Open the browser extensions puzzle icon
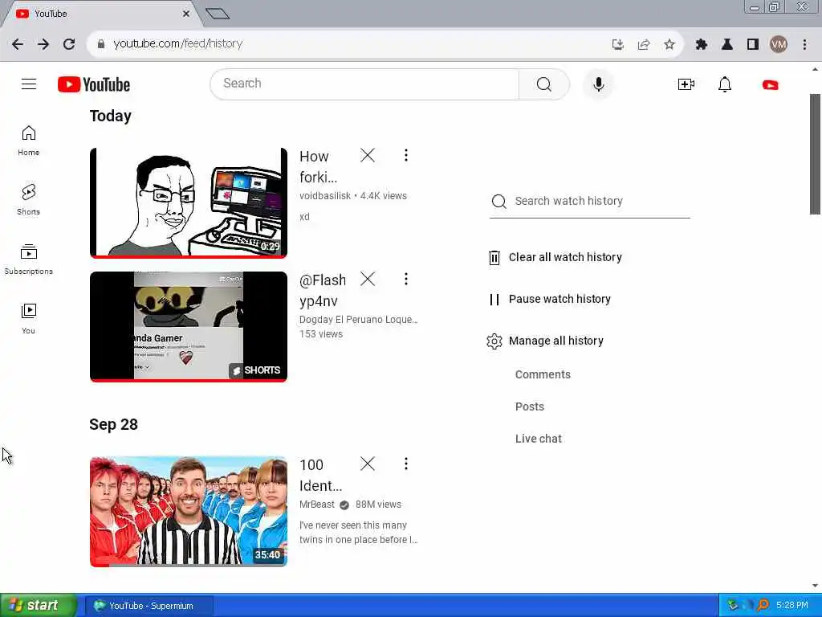 702,45
